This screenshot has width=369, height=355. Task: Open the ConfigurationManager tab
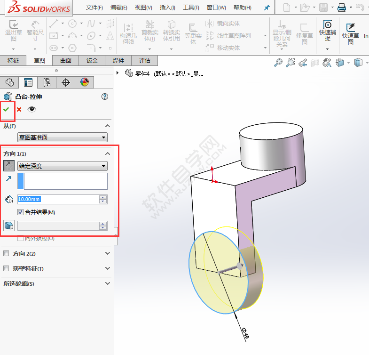[x=47, y=82]
